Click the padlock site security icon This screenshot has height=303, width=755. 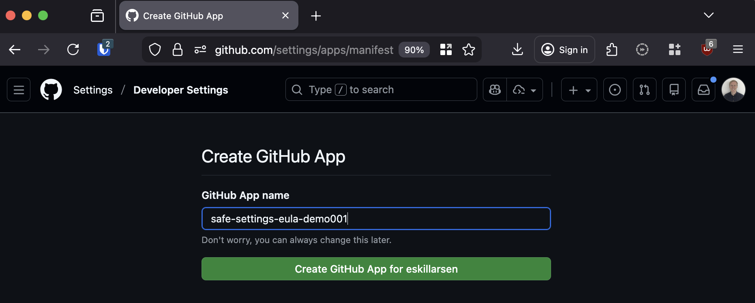point(178,50)
